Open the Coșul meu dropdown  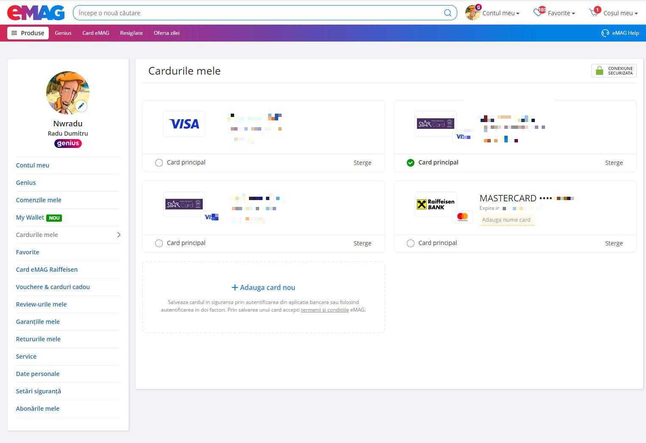pos(621,13)
